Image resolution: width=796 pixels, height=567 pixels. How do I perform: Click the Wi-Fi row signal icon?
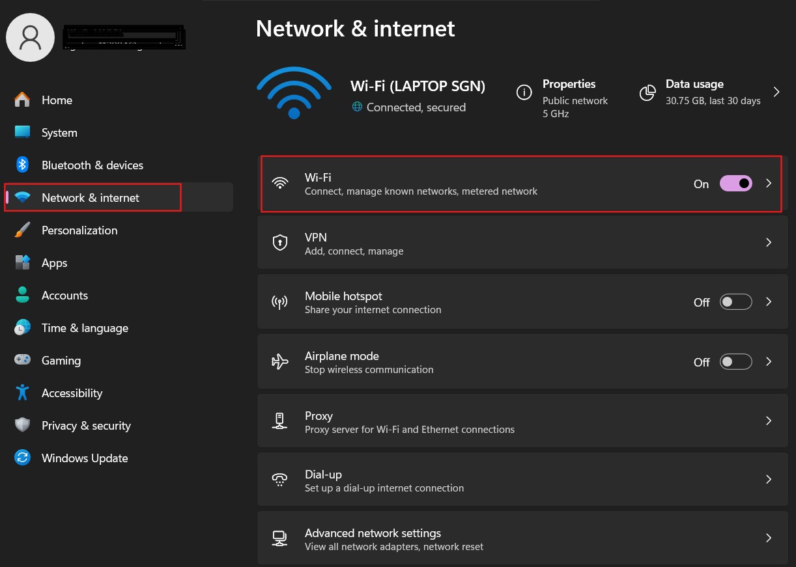click(280, 184)
